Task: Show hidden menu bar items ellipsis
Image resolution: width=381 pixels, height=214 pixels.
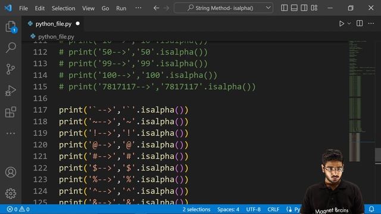Action: point(138,8)
